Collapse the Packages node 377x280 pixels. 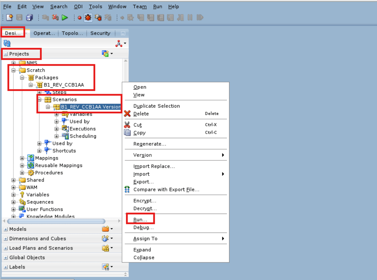22,78
